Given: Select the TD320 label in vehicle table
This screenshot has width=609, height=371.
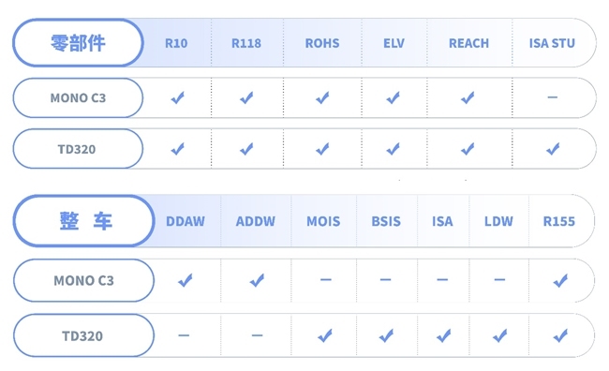Looking at the screenshot, I should tap(84, 335).
